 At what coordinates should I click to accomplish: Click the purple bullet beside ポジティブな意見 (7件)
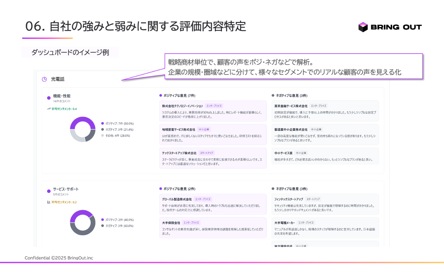(x=161, y=96)
